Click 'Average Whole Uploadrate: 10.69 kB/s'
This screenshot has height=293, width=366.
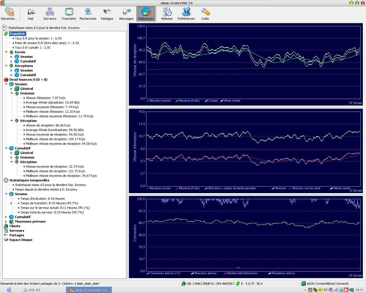pos(53,102)
